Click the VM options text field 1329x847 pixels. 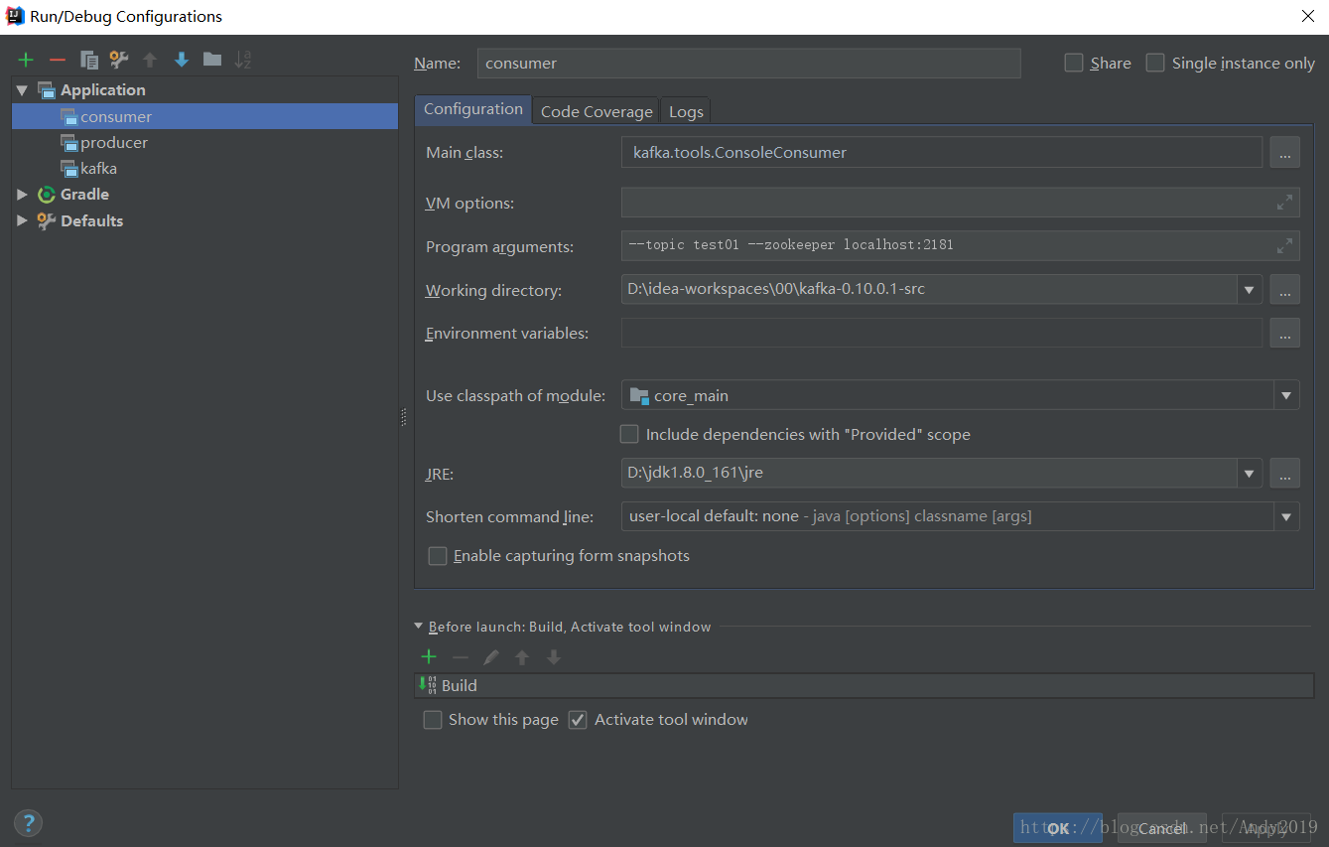coord(960,203)
